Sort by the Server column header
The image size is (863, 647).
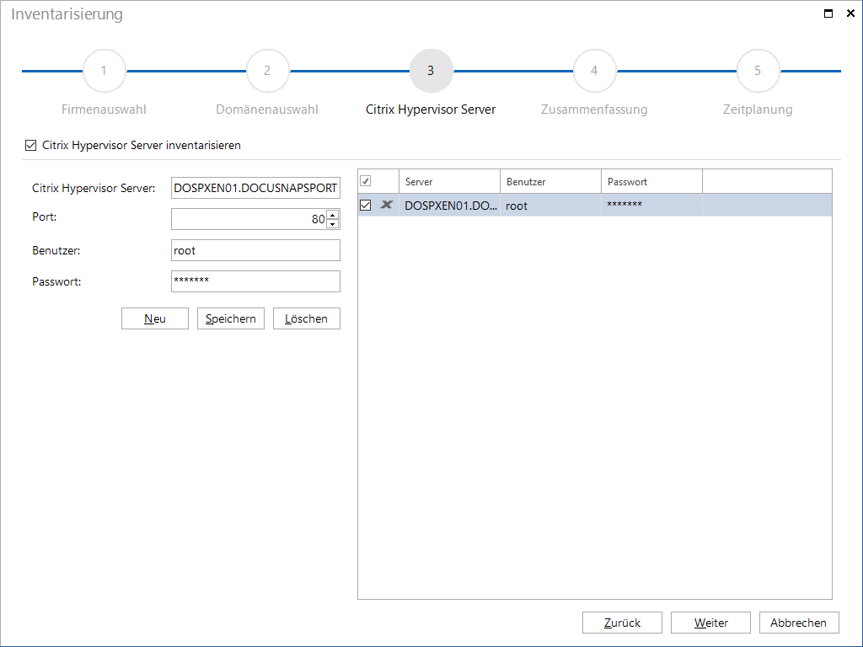[x=449, y=182]
